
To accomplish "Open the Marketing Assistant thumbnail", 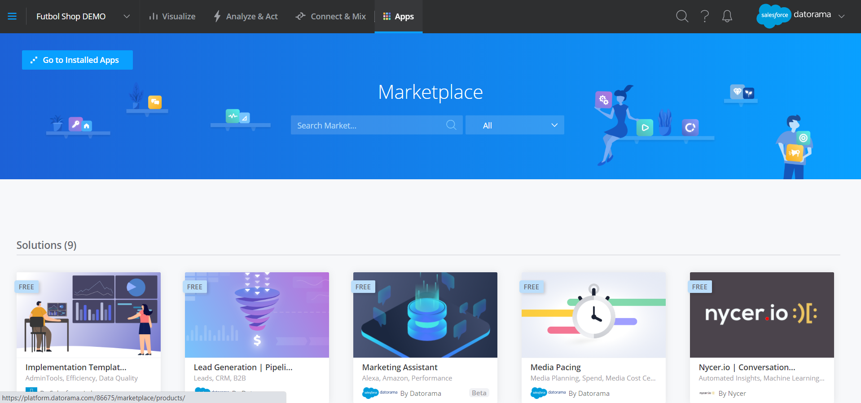I will coord(425,315).
